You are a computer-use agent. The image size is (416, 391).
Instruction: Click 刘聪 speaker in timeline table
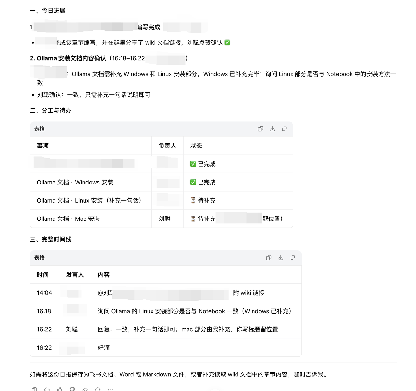pos(72,329)
